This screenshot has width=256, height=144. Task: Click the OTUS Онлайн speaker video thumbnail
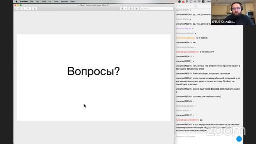(x=234, y=12)
